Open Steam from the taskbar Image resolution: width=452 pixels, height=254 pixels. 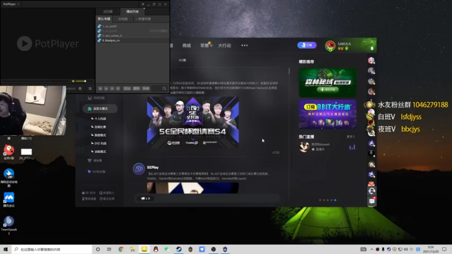(x=179, y=249)
